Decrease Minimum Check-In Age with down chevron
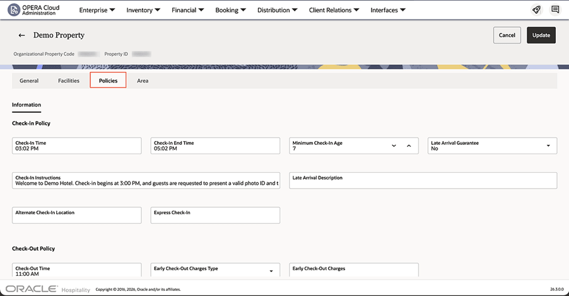569x296 pixels. point(394,145)
